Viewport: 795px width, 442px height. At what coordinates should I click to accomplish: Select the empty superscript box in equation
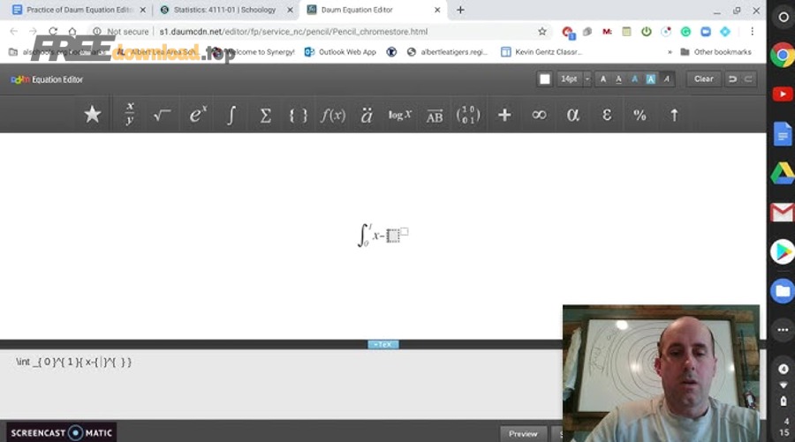coord(404,231)
